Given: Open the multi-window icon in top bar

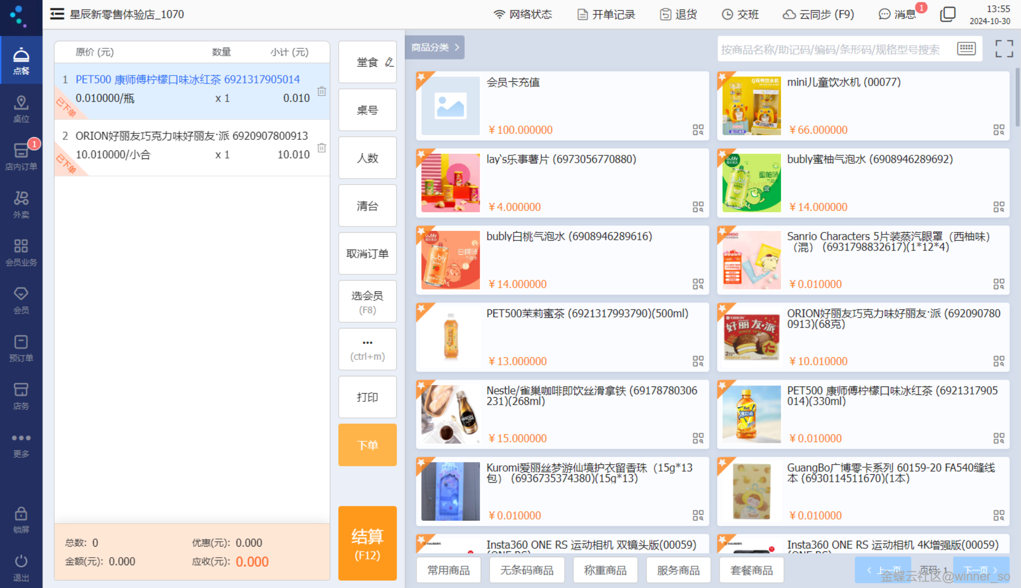Looking at the screenshot, I should point(948,14).
